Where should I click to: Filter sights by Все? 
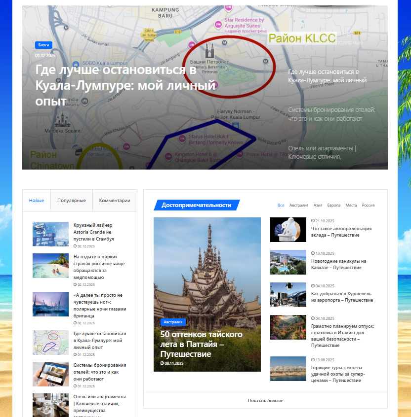click(x=281, y=206)
